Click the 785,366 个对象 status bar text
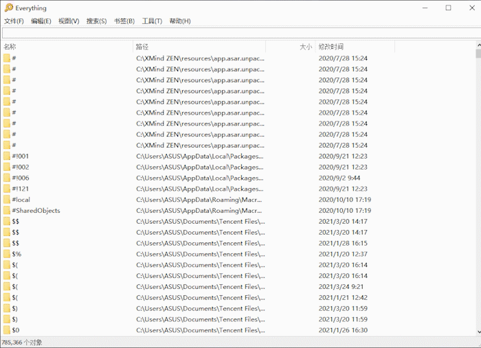Screen dimensions: 481x348 point(22,343)
